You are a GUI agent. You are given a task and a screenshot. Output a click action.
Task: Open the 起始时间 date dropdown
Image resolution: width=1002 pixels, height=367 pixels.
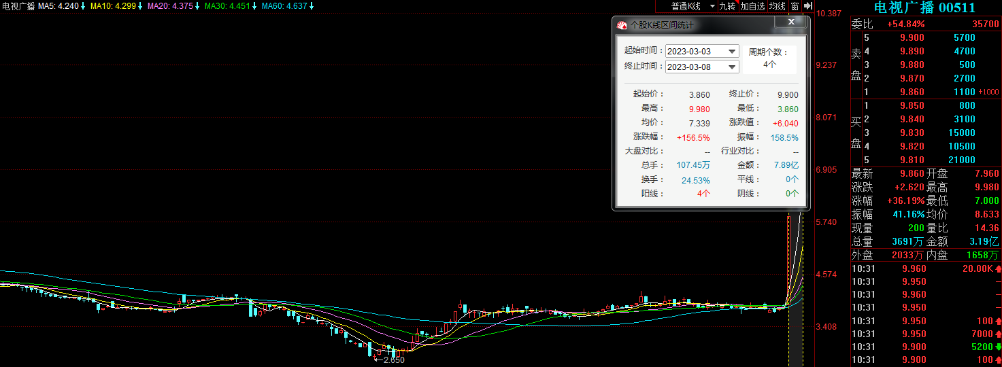tap(732, 51)
